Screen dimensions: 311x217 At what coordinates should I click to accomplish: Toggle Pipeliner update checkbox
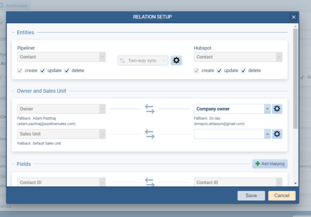(x=43, y=71)
